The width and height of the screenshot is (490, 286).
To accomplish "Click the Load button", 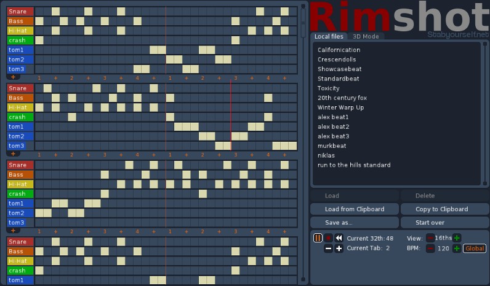I will (x=355, y=196).
